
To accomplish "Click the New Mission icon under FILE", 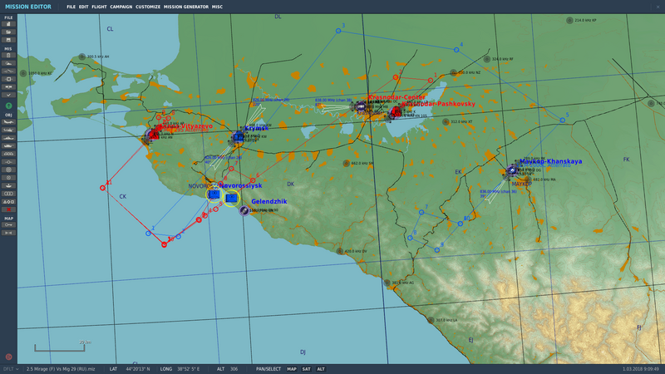I will pyautogui.click(x=8, y=23).
